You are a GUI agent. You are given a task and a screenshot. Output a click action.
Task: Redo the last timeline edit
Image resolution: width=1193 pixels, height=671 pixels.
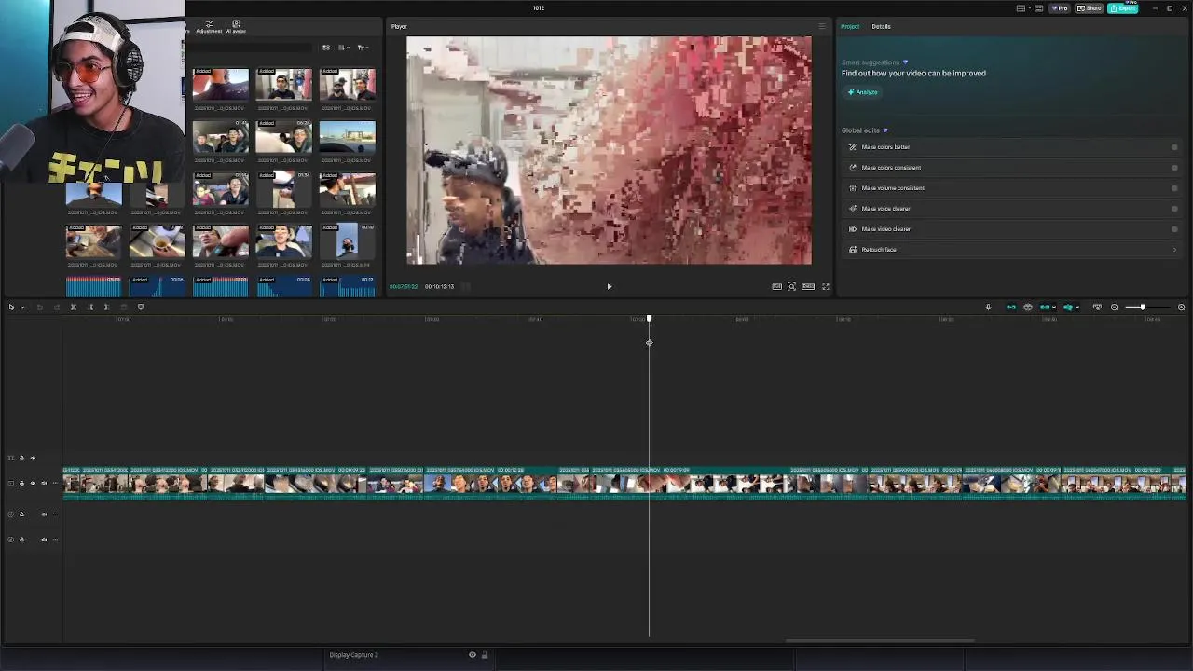[56, 307]
